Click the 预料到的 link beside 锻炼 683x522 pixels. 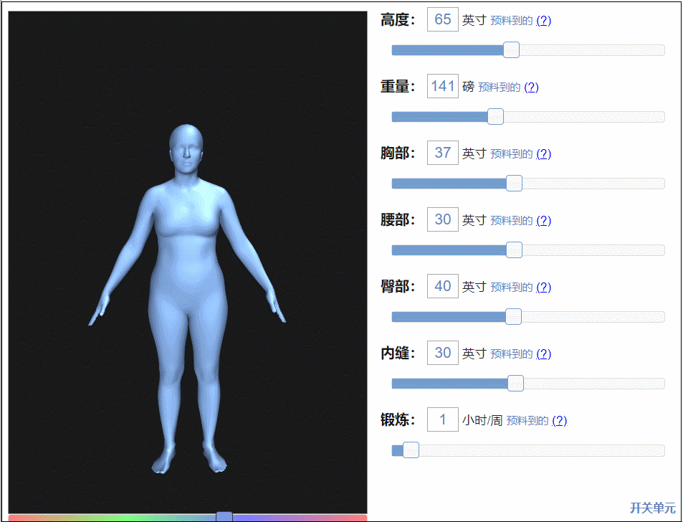[x=526, y=420]
